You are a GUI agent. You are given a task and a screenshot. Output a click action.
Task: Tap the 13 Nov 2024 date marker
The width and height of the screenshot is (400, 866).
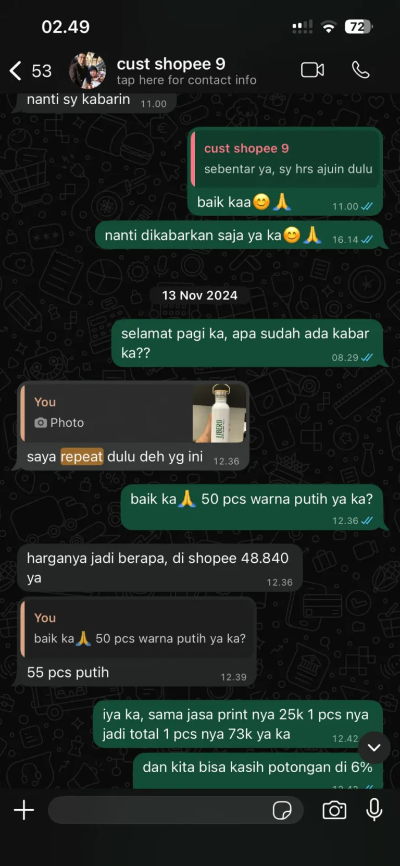200,295
